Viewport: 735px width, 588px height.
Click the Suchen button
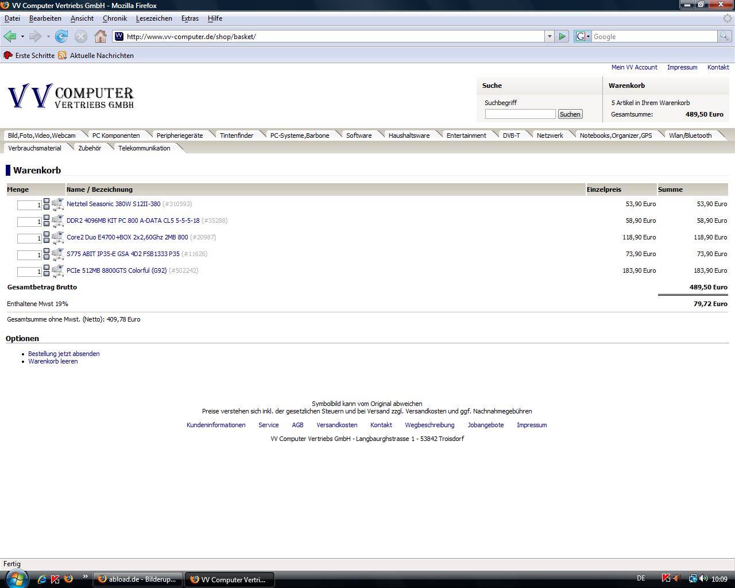coord(570,114)
